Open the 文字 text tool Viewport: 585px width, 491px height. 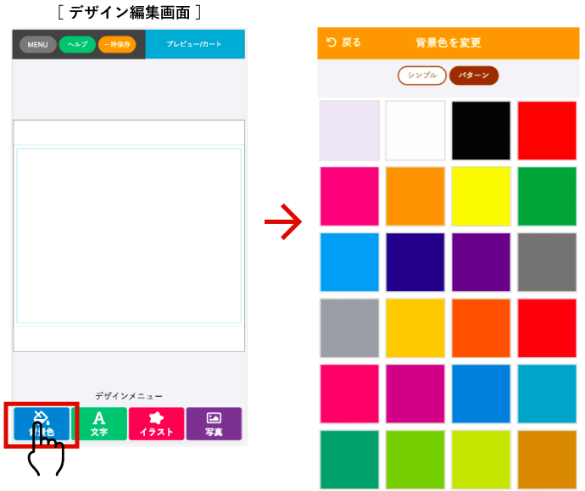click(x=99, y=423)
